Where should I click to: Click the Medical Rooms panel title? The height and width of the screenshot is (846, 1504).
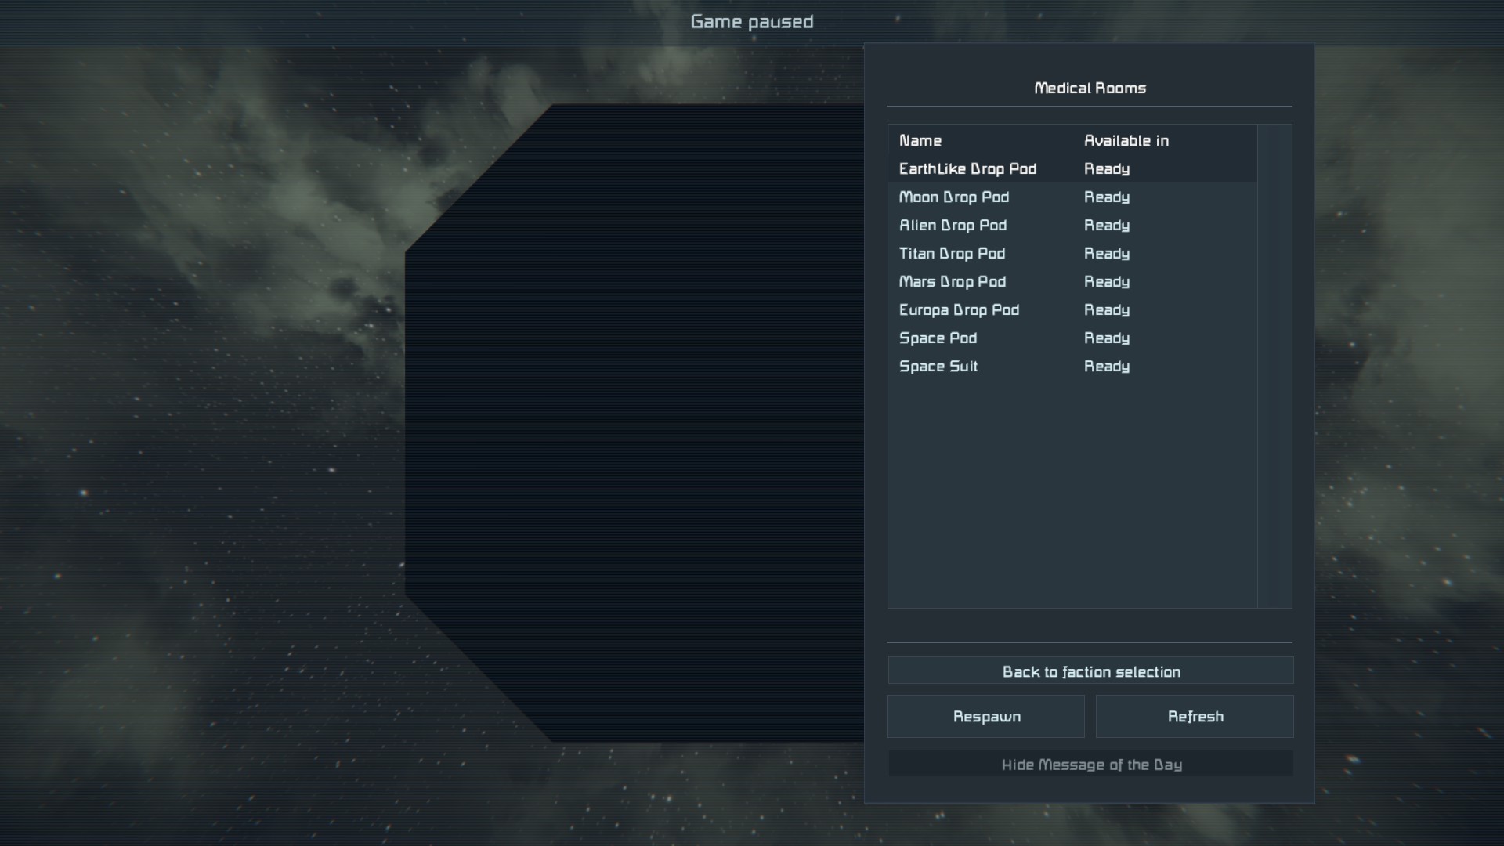point(1090,89)
